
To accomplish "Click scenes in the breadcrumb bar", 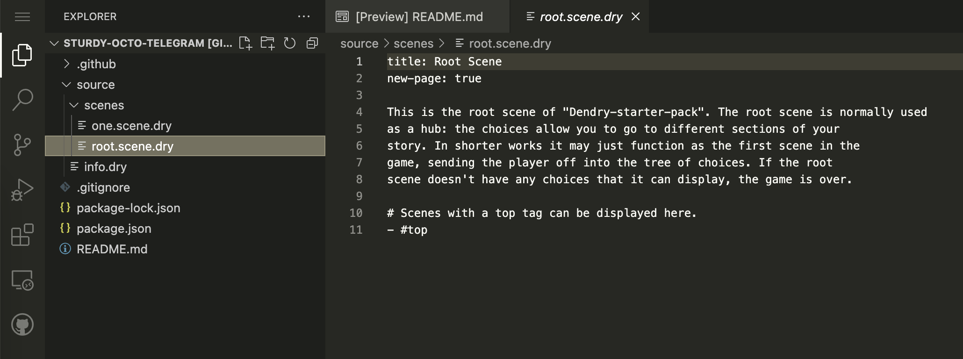I will pos(413,43).
